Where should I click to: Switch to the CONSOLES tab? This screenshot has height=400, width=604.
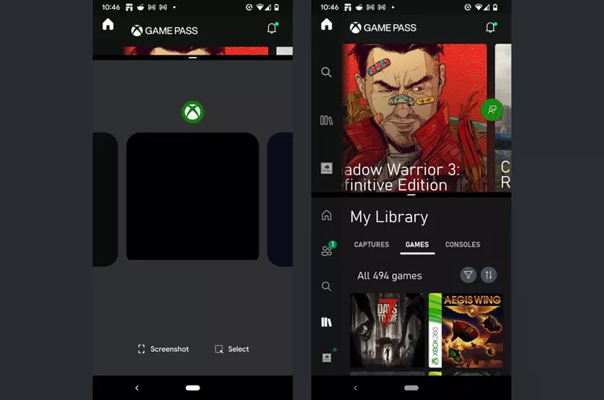pyautogui.click(x=462, y=245)
